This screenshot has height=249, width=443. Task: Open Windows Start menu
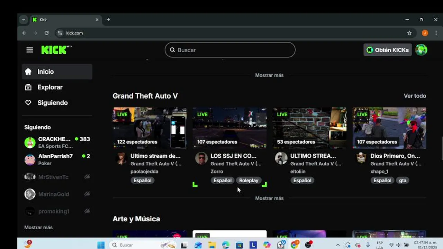point(101,245)
